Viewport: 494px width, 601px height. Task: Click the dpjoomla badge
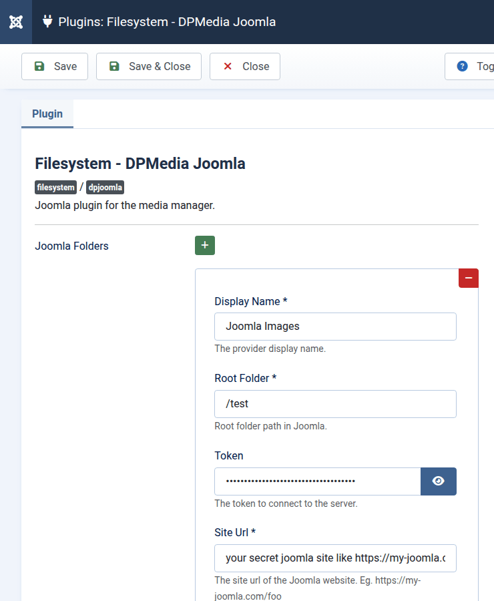pos(105,188)
